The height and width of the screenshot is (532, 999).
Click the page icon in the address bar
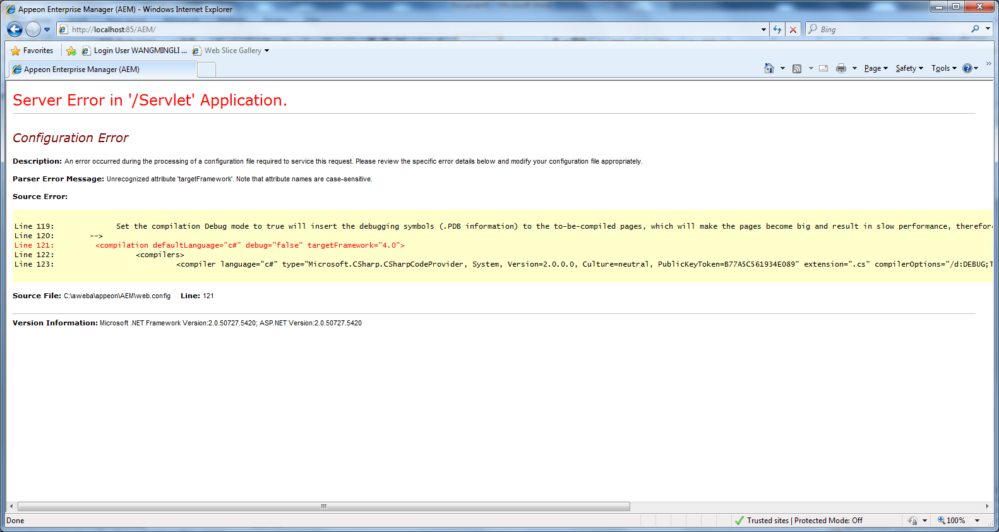pyautogui.click(x=63, y=30)
